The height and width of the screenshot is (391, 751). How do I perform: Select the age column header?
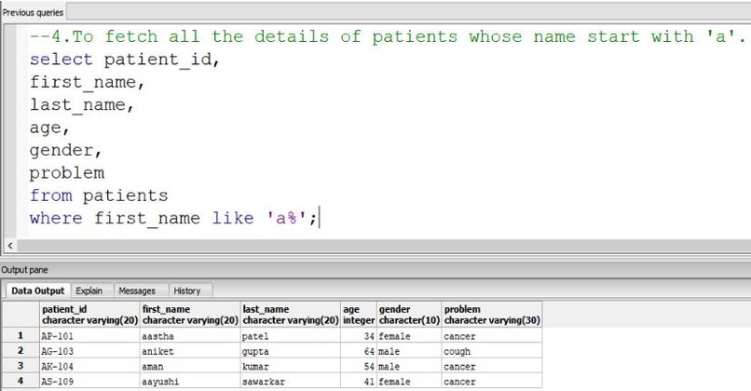tap(358, 315)
